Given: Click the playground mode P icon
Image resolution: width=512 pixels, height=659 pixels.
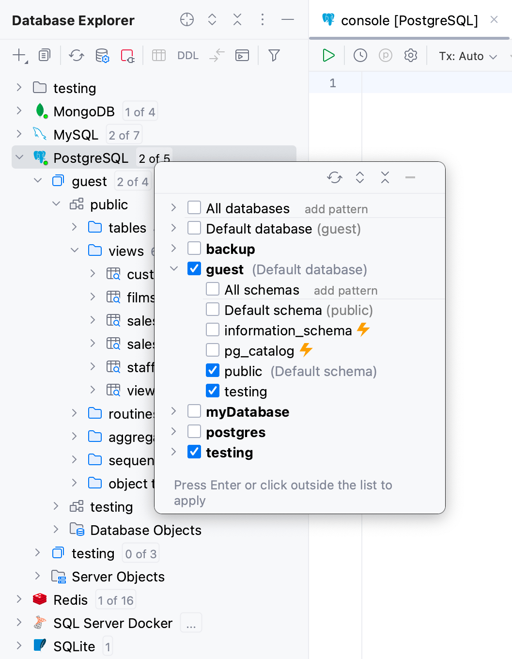Looking at the screenshot, I should [x=386, y=55].
